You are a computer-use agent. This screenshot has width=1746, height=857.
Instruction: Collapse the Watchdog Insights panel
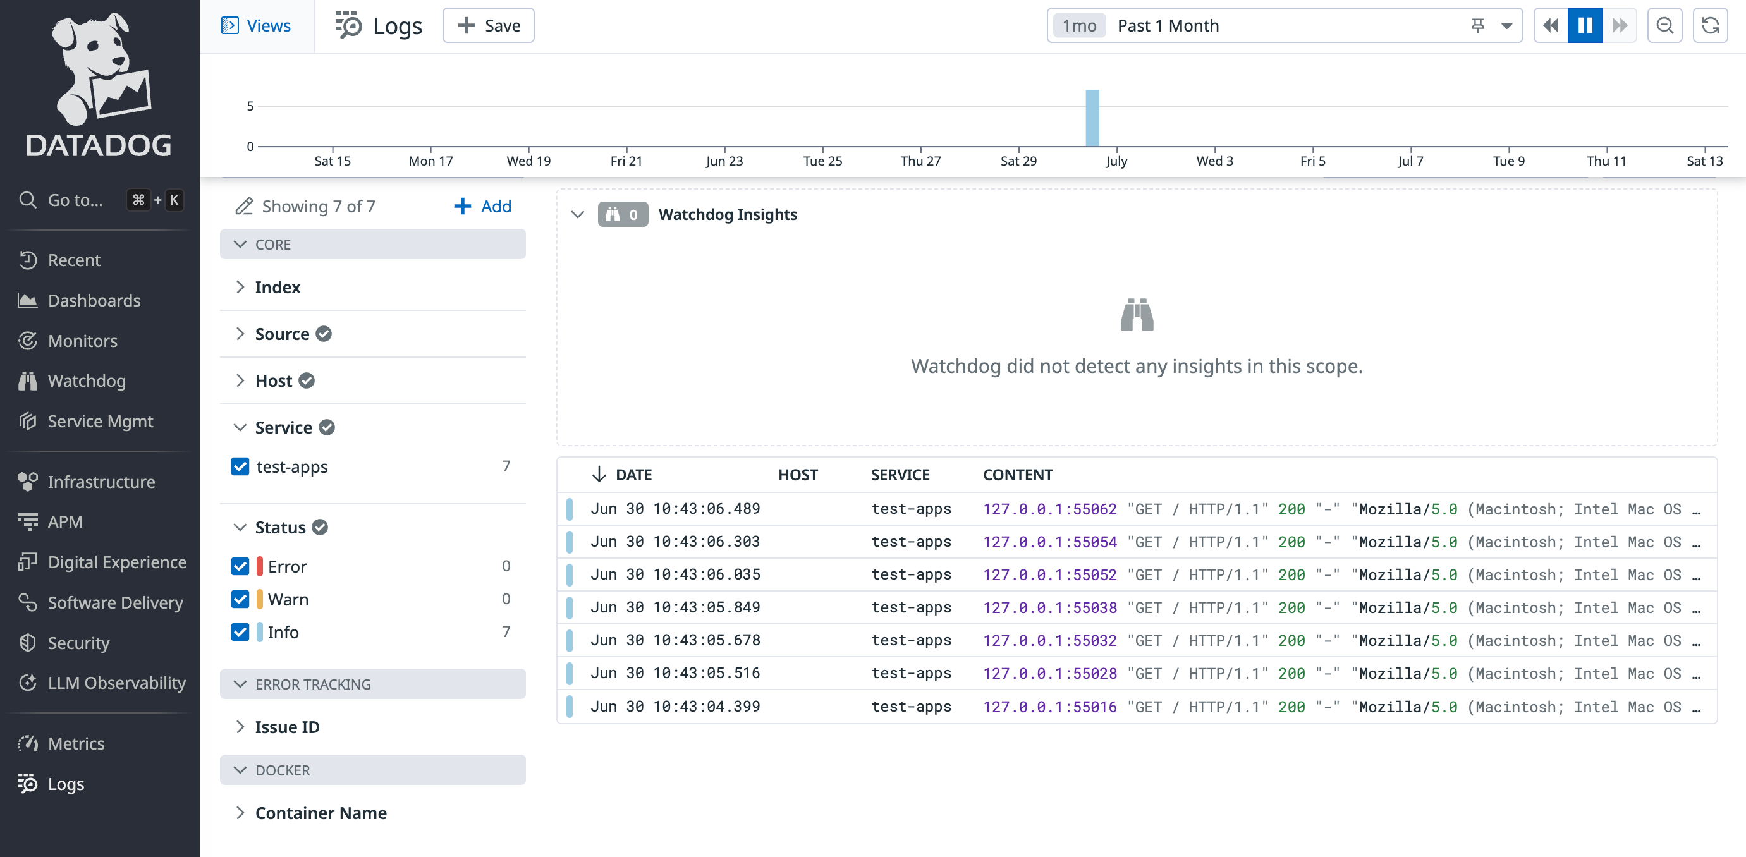(578, 215)
